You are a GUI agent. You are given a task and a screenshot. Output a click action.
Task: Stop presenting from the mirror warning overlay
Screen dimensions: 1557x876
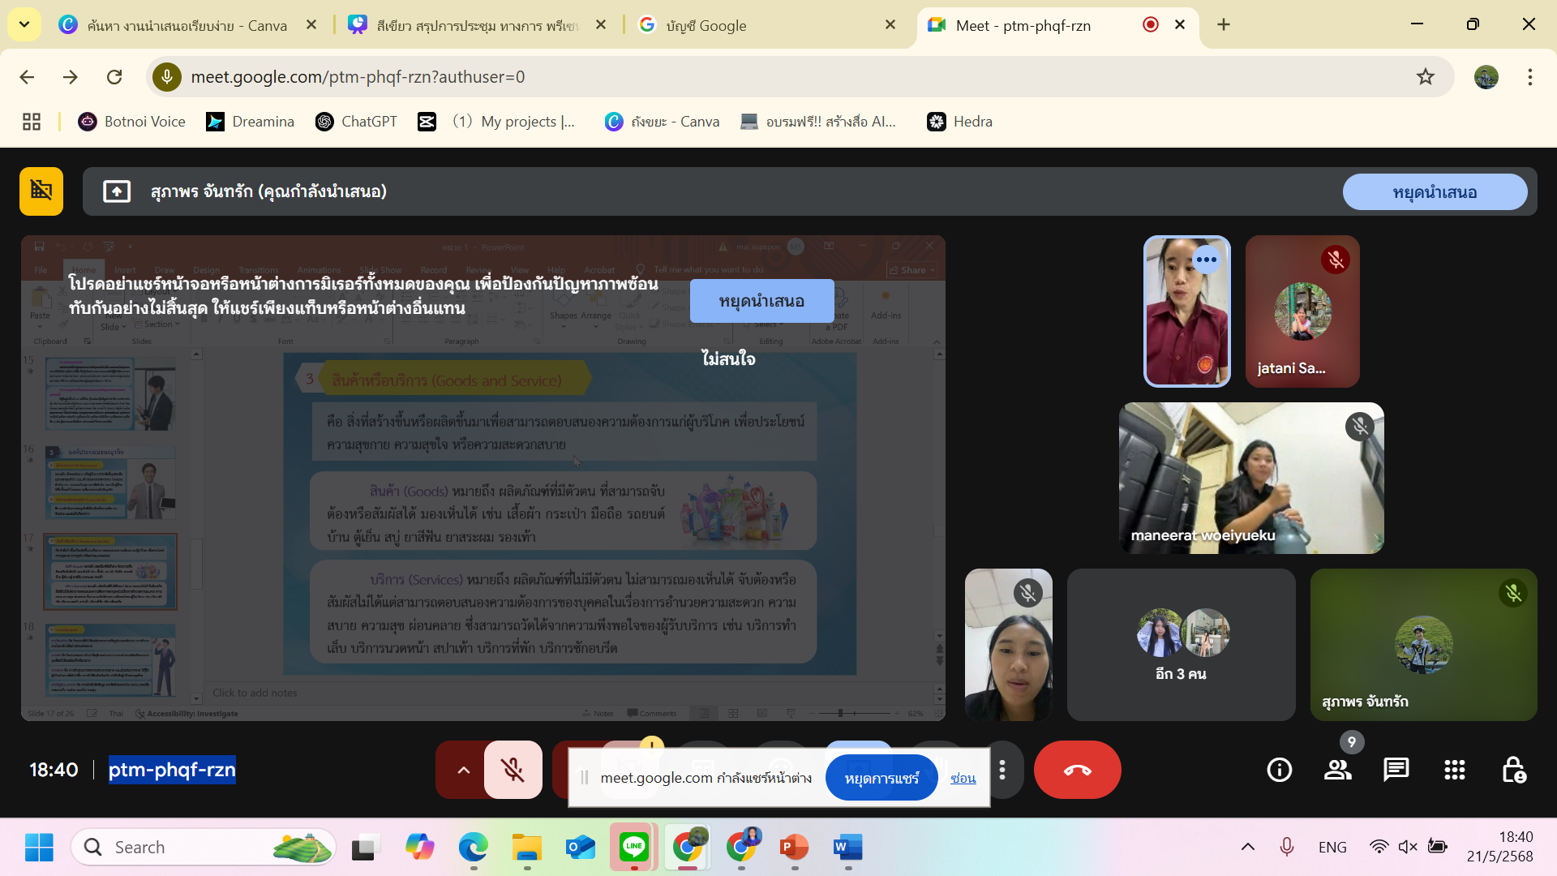coord(761,301)
